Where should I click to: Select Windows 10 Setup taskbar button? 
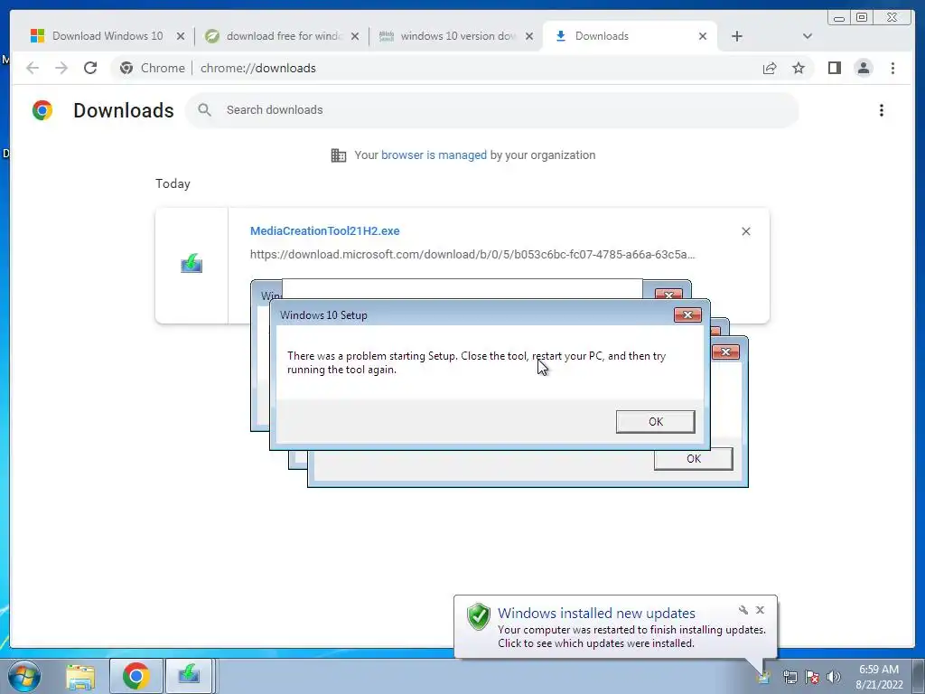190,676
